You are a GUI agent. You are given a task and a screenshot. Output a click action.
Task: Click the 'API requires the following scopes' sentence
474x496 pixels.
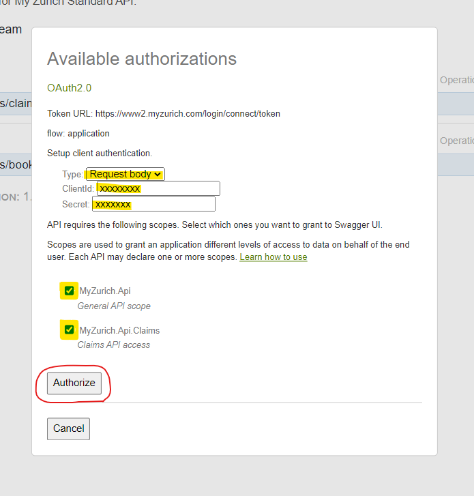pos(215,225)
